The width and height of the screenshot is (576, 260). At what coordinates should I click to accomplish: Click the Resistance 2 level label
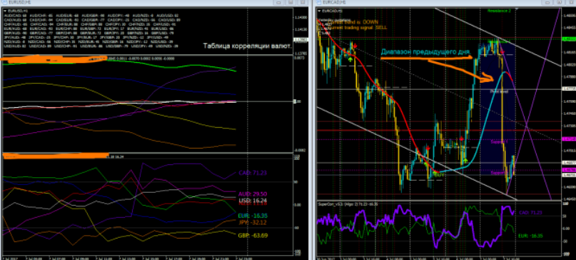[499, 11]
